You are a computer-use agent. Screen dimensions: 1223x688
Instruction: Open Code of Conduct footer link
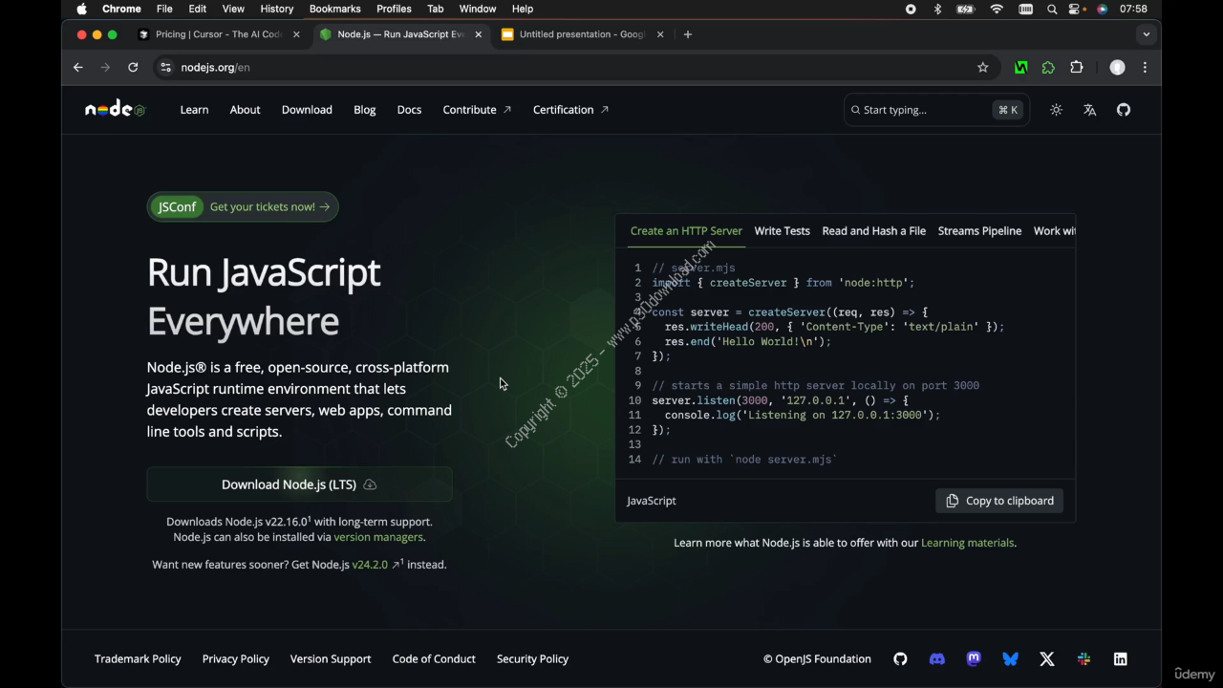point(434,659)
